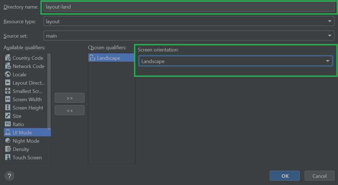The width and height of the screenshot is (338, 185).
Task: Click the Directory name input field
Action: pos(189,7)
